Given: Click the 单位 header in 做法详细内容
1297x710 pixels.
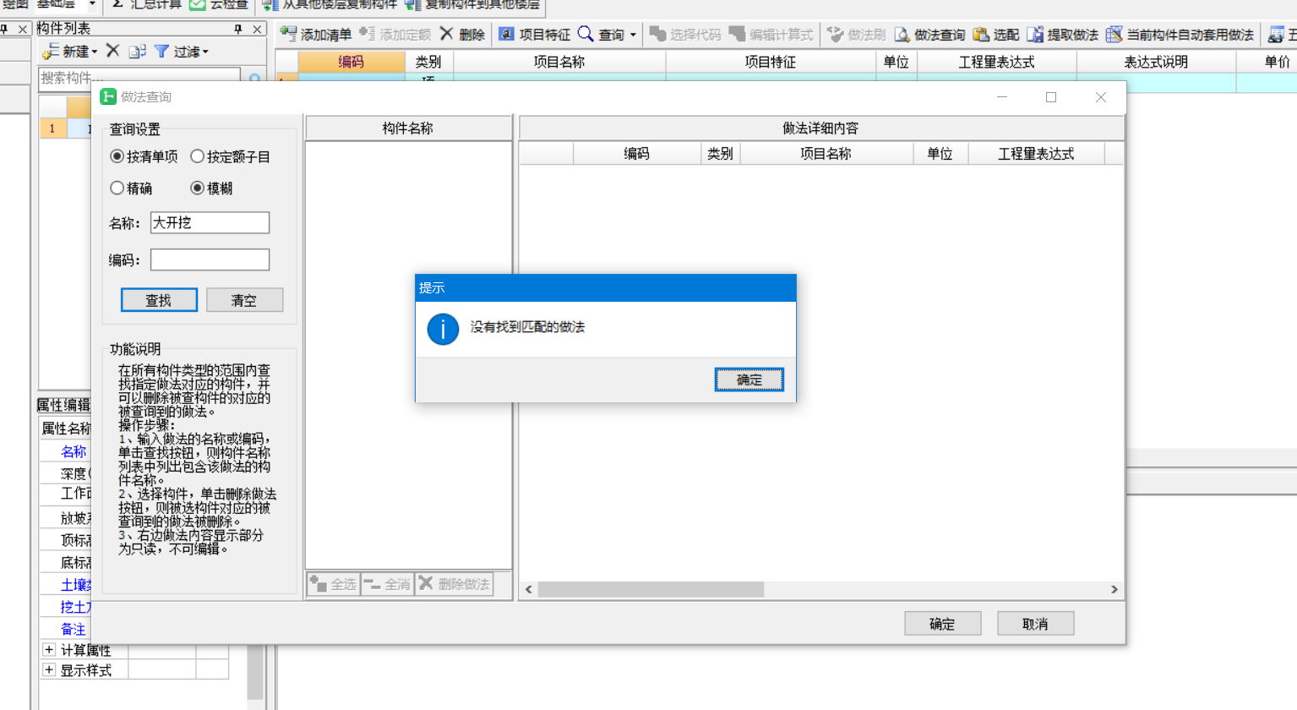Looking at the screenshot, I should 940,153.
